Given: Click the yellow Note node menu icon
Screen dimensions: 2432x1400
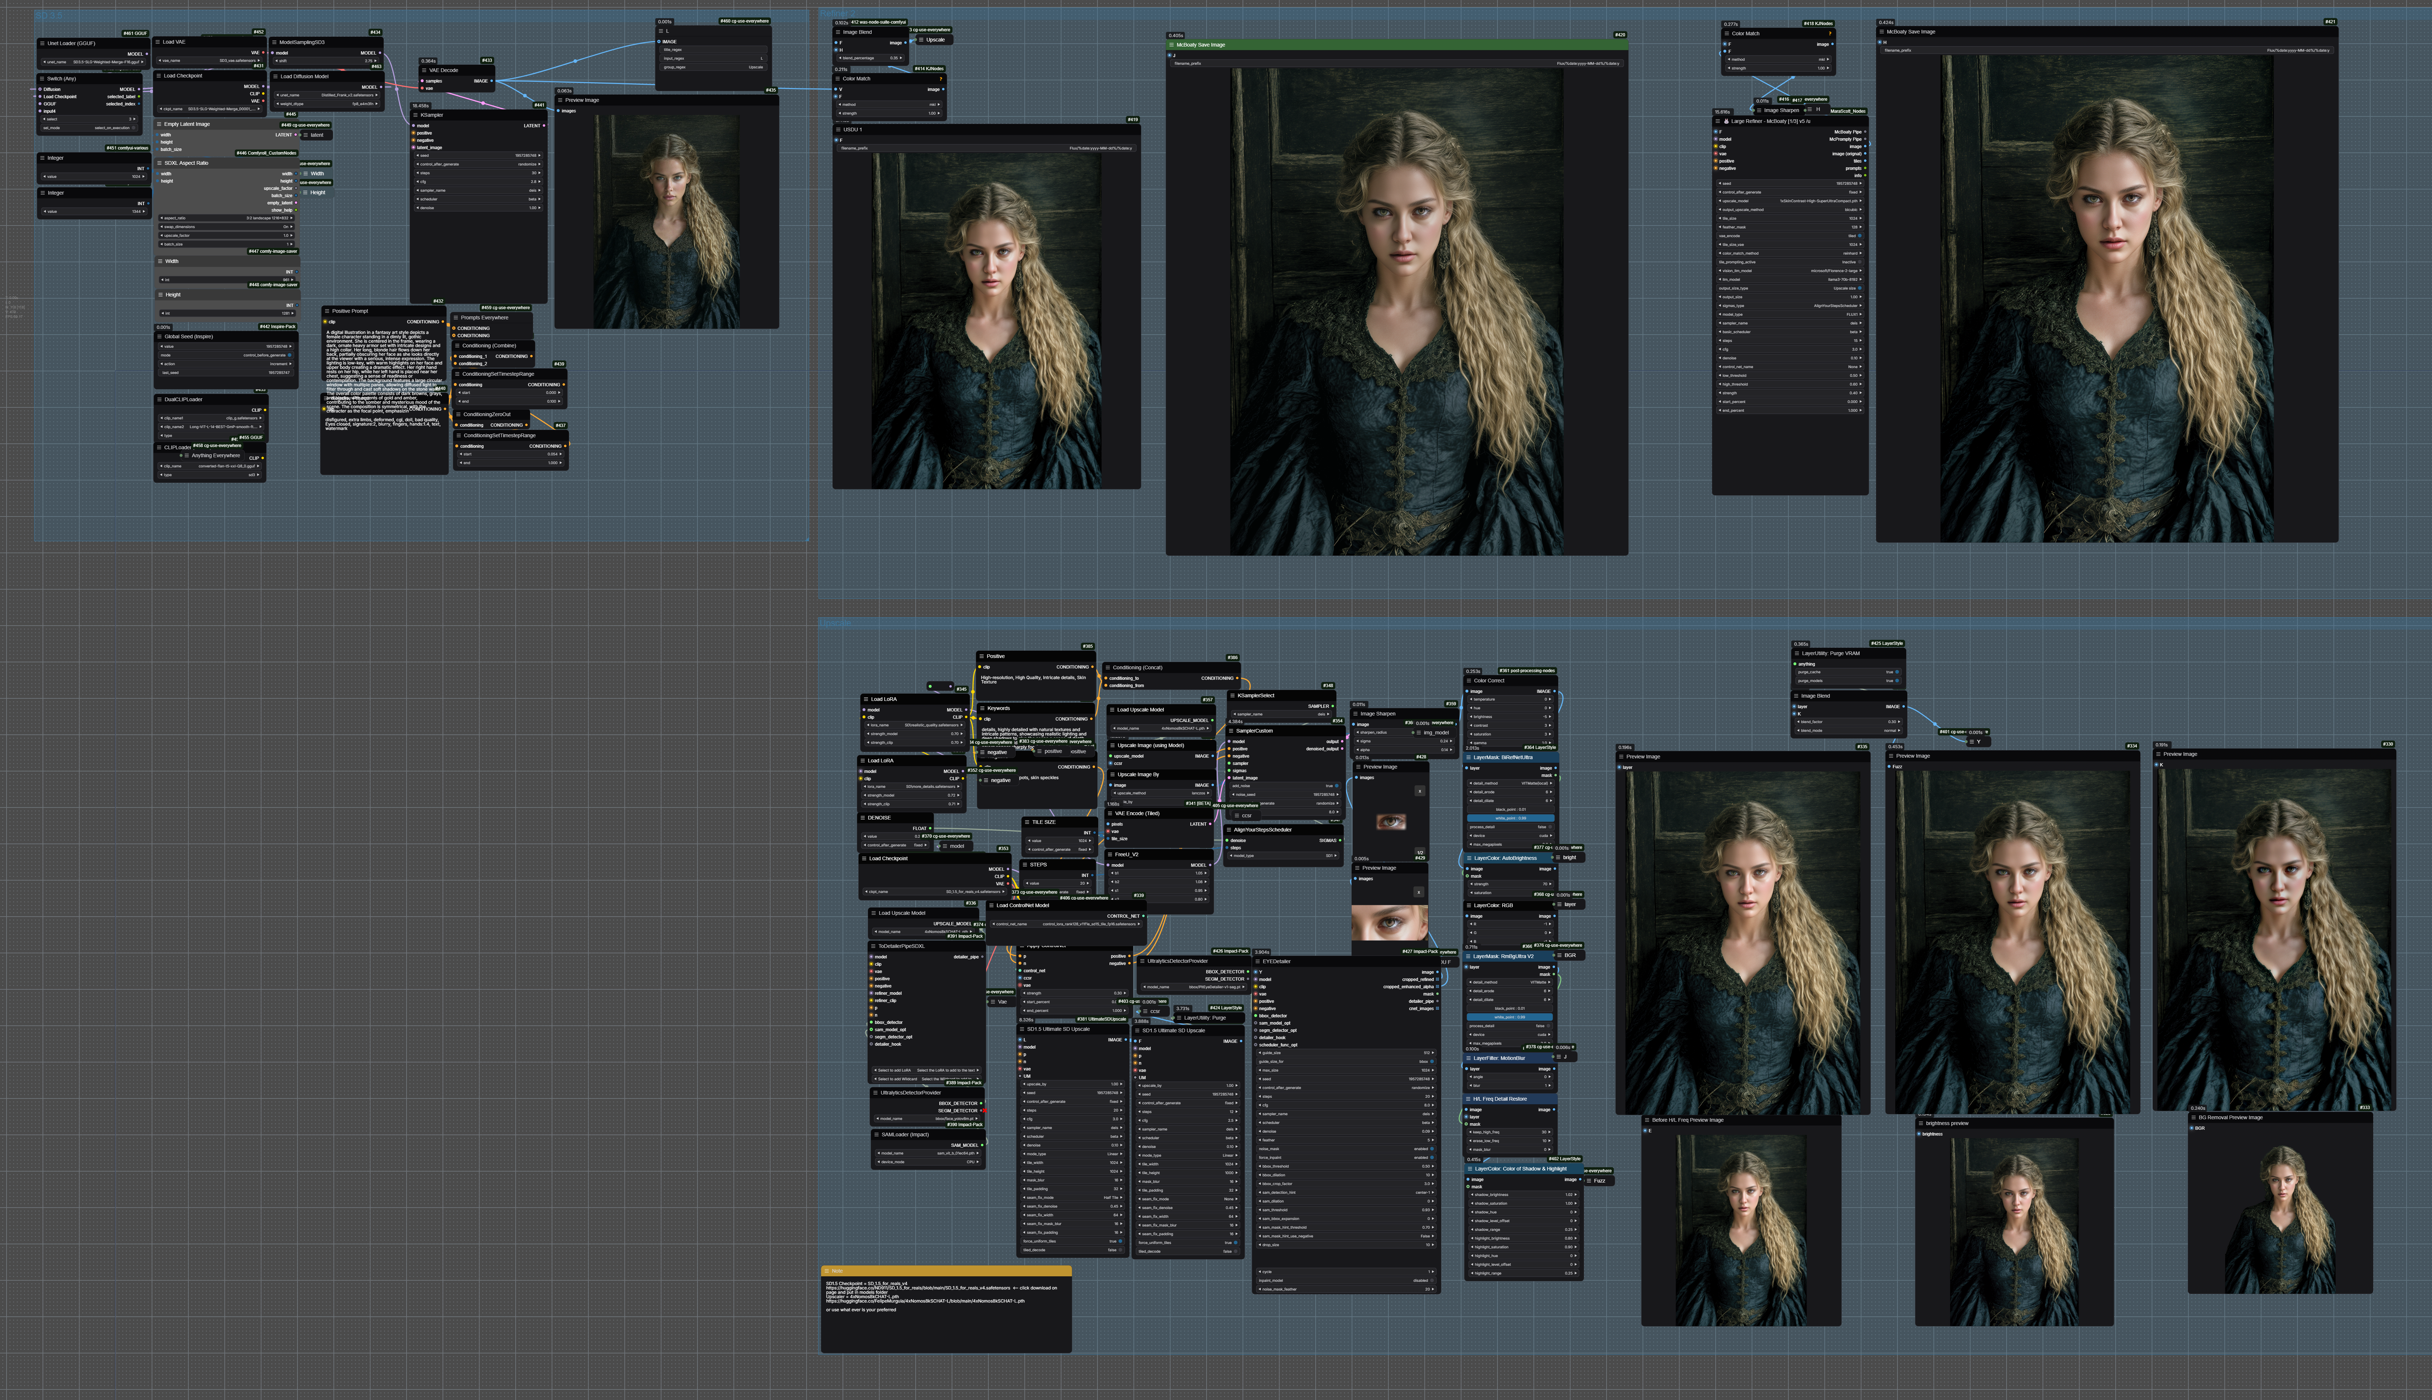Looking at the screenshot, I should click(x=827, y=1271).
